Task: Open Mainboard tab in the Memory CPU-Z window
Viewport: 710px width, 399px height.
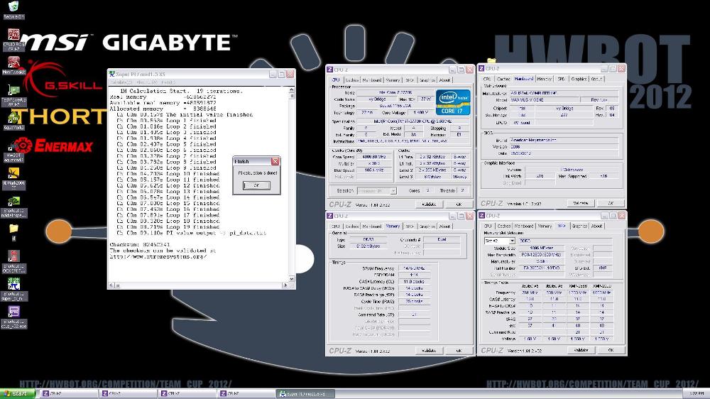Action: point(372,226)
